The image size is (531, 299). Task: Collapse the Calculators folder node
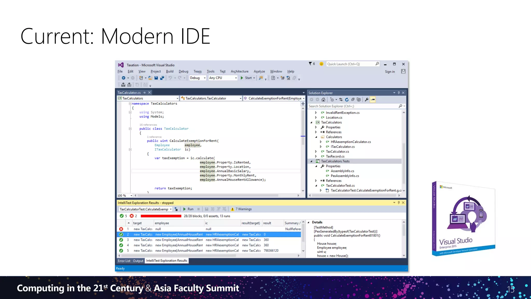pyautogui.click(x=316, y=137)
